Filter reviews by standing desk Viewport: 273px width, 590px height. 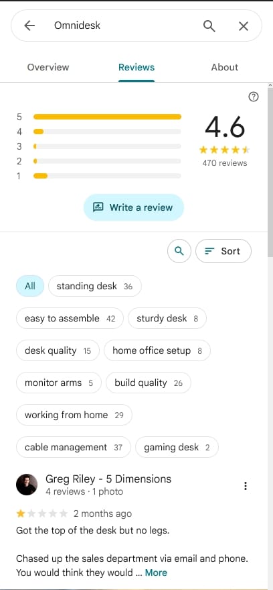click(95, 286)
